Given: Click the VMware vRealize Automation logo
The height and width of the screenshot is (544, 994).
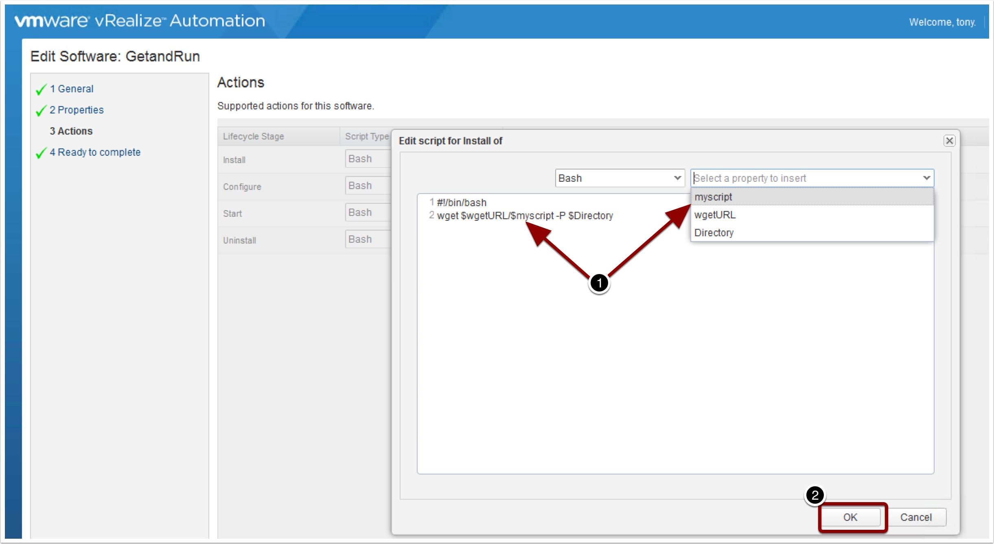Looking at the screenshot, I should 140,21.
